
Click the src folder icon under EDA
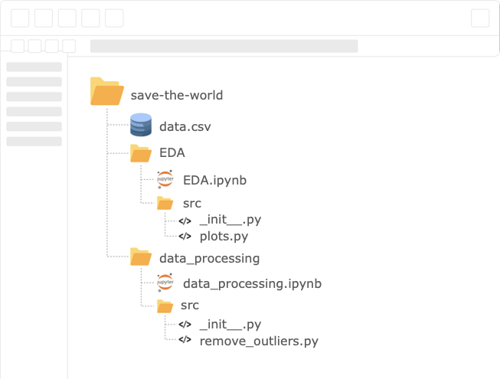tap(165, 203)
